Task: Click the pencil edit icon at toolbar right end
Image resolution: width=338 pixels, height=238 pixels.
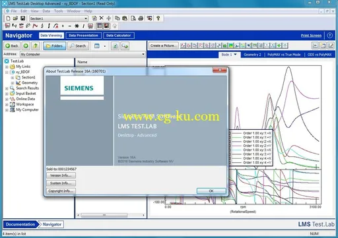Action: (331, 45)
